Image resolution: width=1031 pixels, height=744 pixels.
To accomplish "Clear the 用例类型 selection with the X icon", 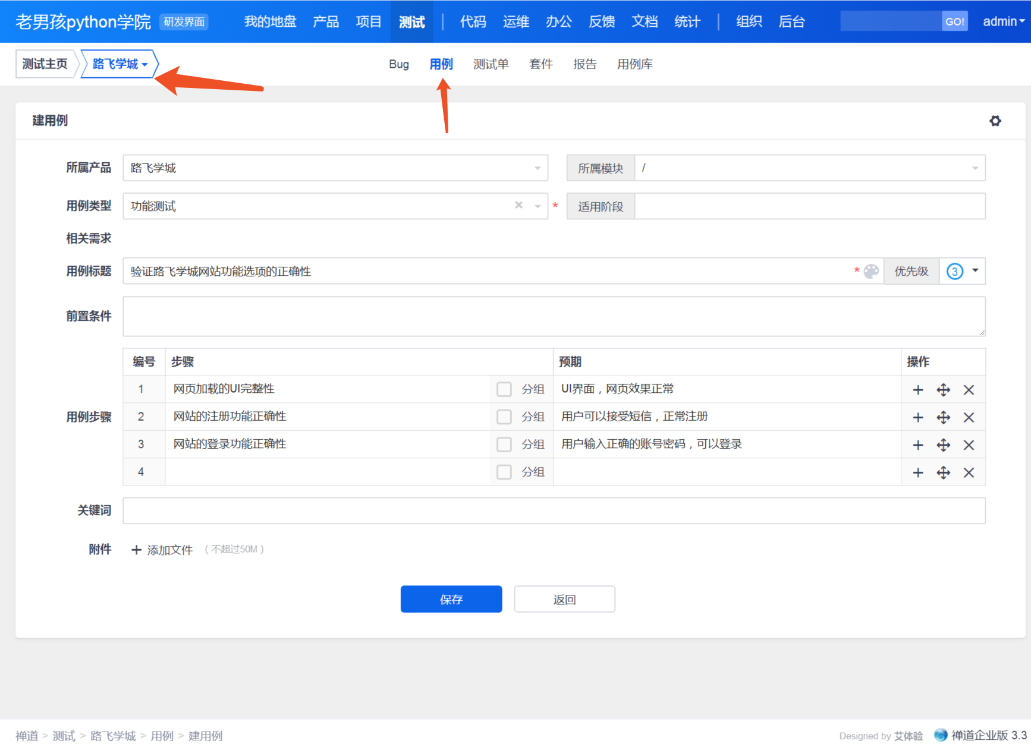I will tap(518, 206).
